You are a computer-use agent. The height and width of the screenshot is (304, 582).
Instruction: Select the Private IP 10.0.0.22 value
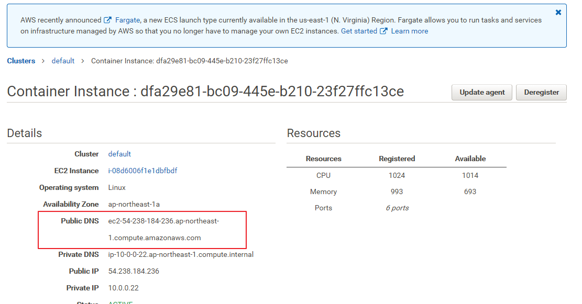click(124, 288)
